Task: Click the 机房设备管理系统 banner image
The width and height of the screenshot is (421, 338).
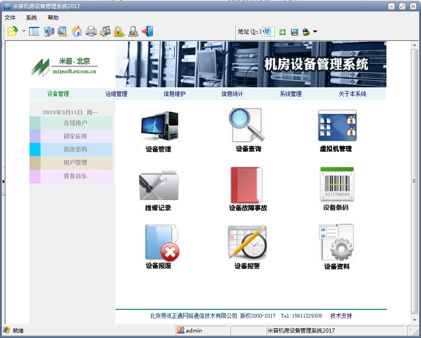Action: coord(251,64)
